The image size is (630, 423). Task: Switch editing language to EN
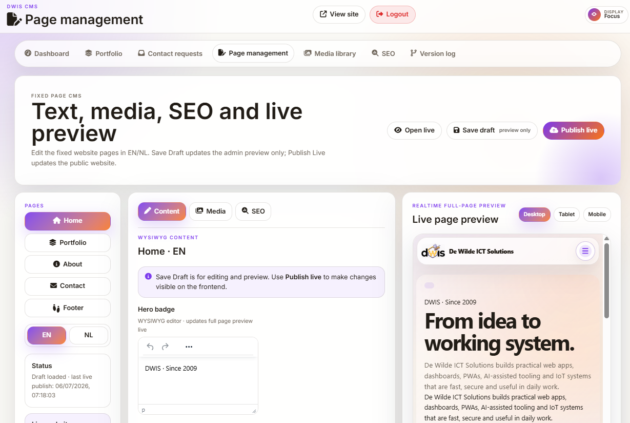point(47,335)
